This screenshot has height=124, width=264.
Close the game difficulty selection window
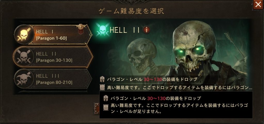tap(258, 5)
